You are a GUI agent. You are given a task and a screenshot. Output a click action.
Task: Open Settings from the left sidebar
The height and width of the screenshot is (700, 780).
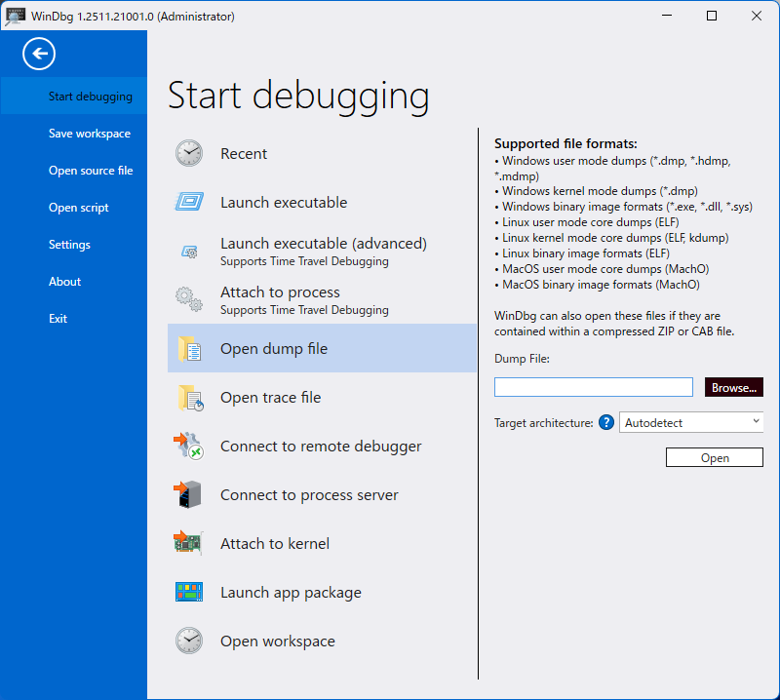(x=69, y=245)
